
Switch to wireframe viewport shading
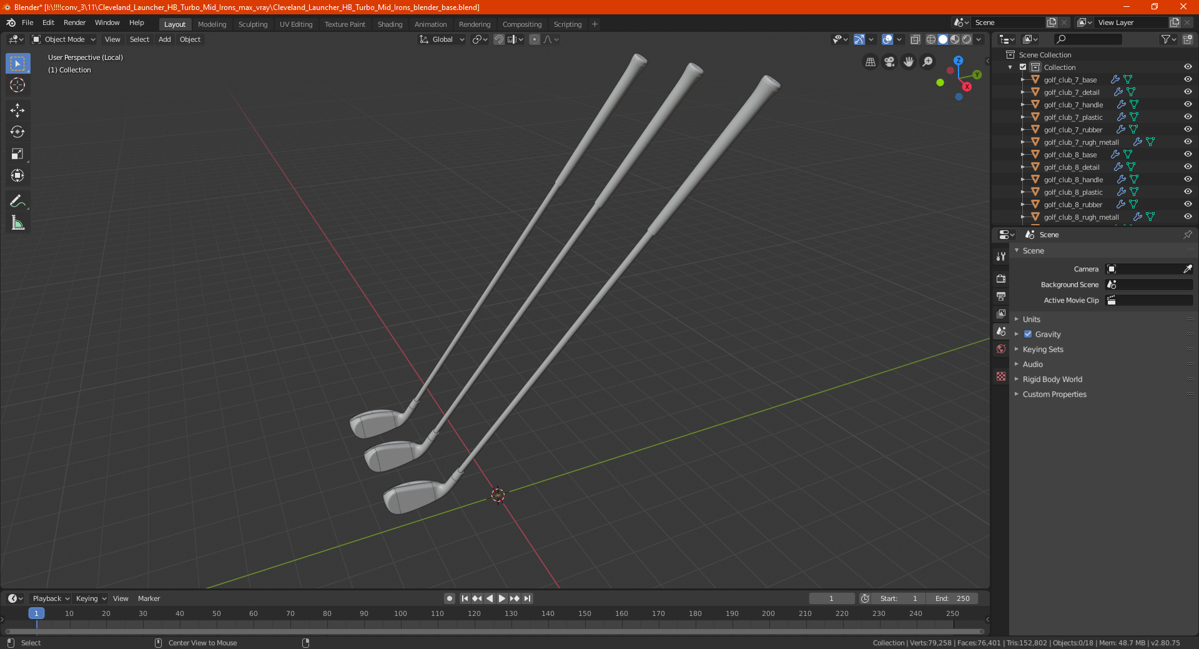[930, 39]
